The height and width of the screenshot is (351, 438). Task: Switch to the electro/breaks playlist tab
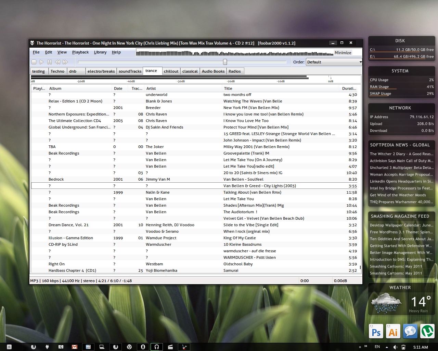(x=101, y=71)
